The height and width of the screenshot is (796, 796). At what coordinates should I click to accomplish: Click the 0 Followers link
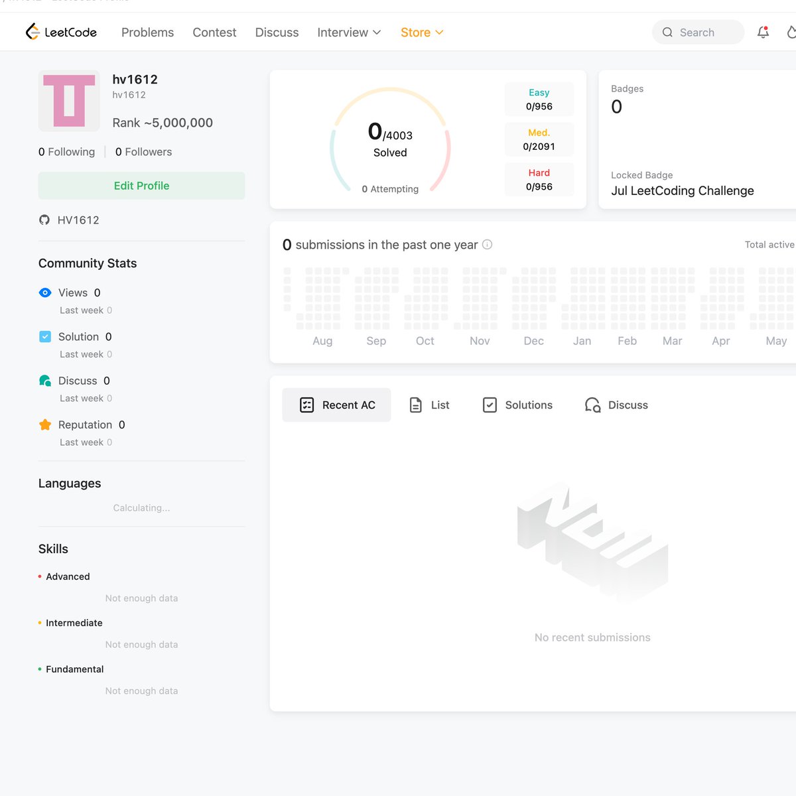click(143, 152)
